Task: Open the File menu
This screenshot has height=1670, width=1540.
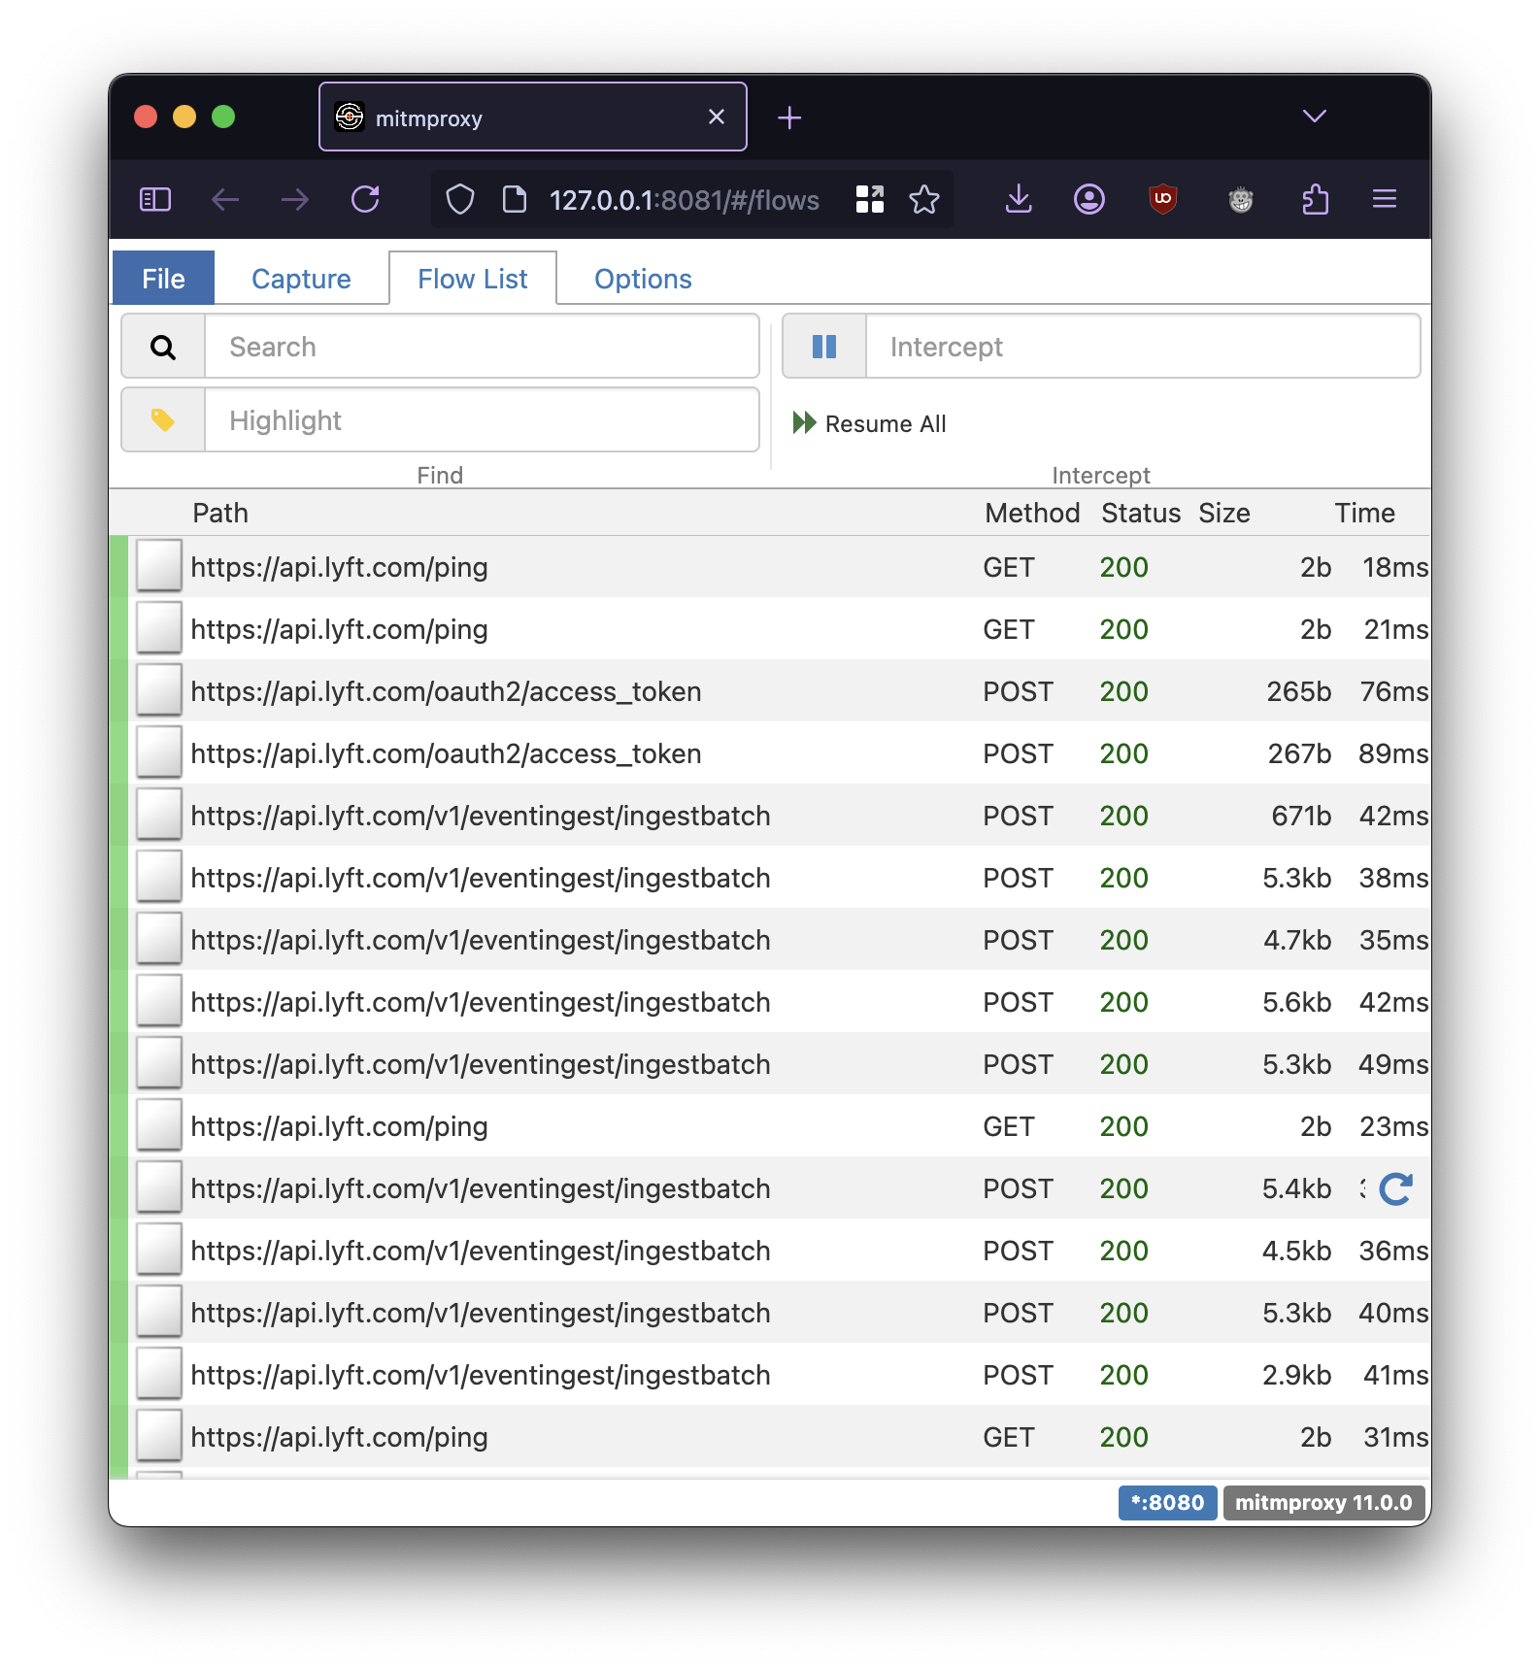Action: click(x=163, y=279)
